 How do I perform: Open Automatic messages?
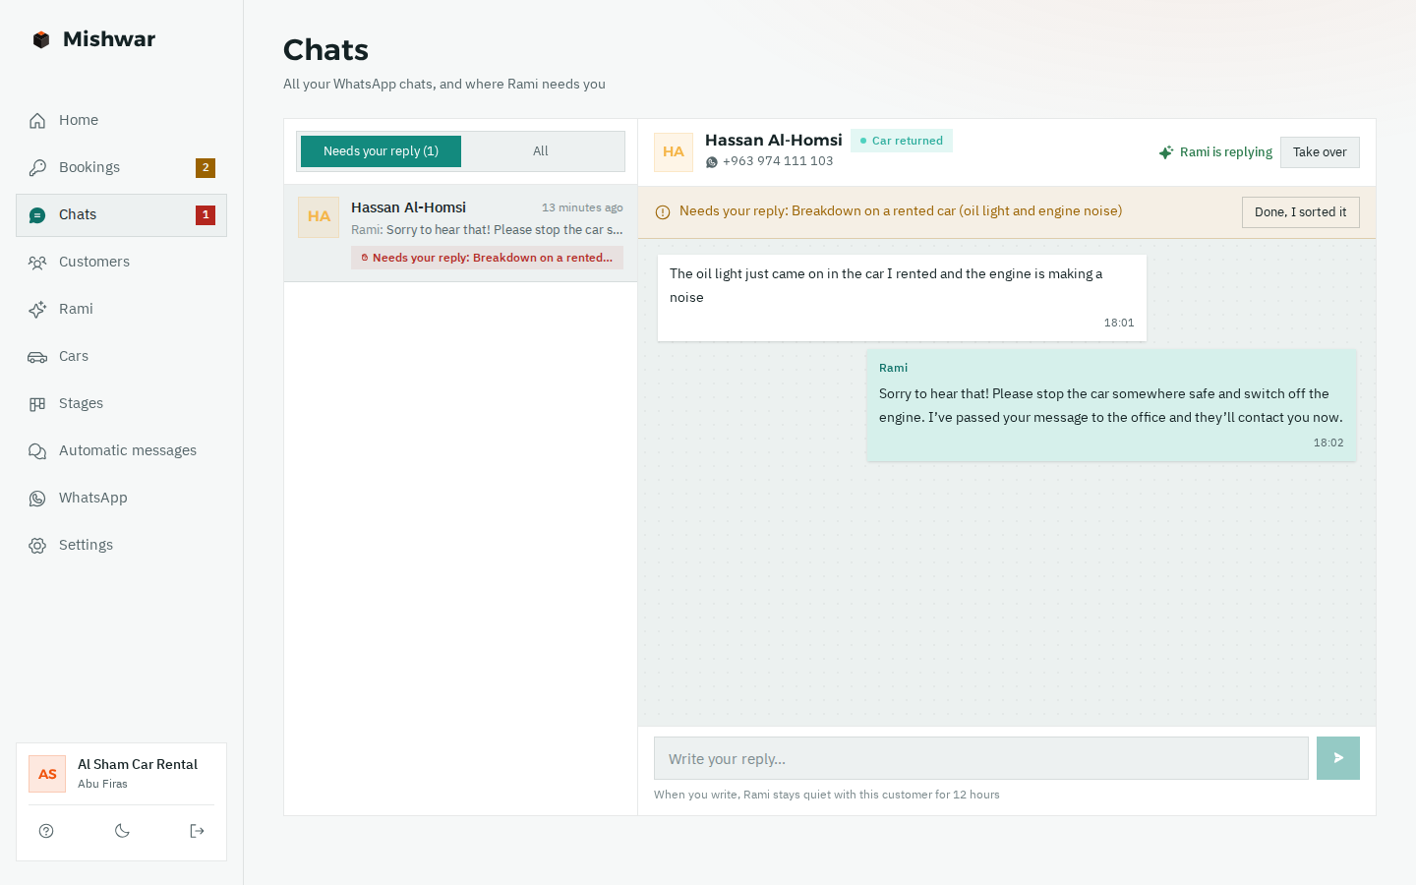pos(121,450)
